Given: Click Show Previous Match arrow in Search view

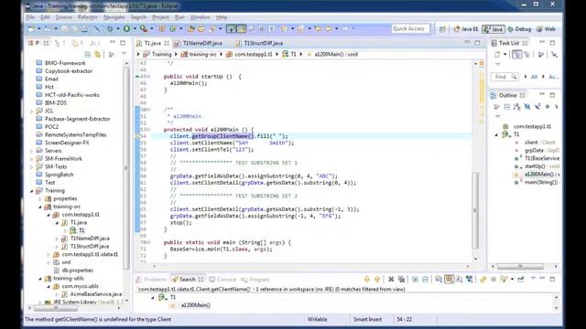Looking at the screenshot, I should [377, 279].
